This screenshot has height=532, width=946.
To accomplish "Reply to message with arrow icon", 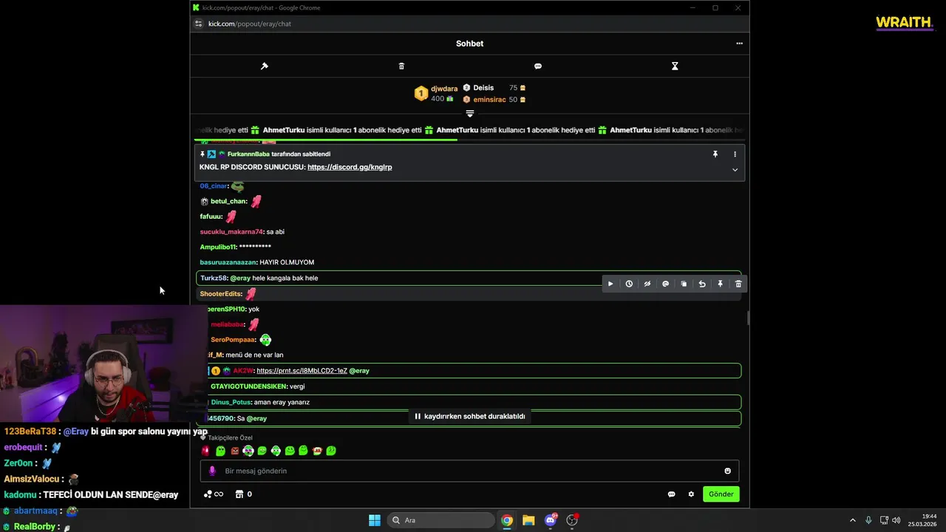I will [x=702, y=284].
